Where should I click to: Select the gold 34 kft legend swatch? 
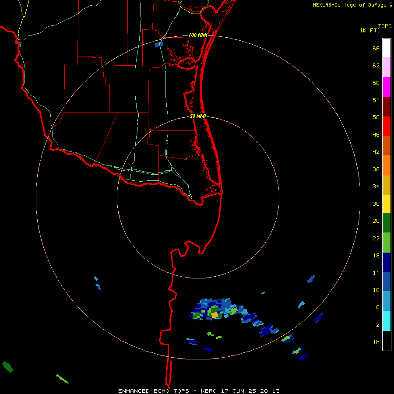click(x=387, y=185)
